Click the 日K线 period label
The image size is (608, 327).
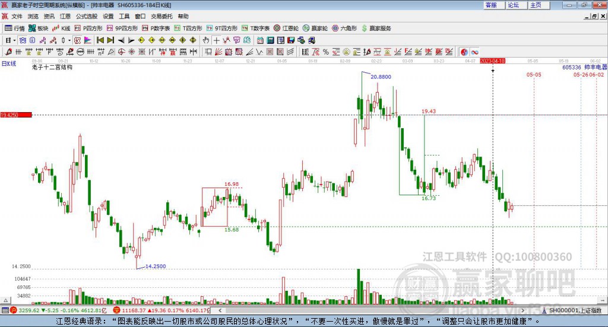click(9, 64)
